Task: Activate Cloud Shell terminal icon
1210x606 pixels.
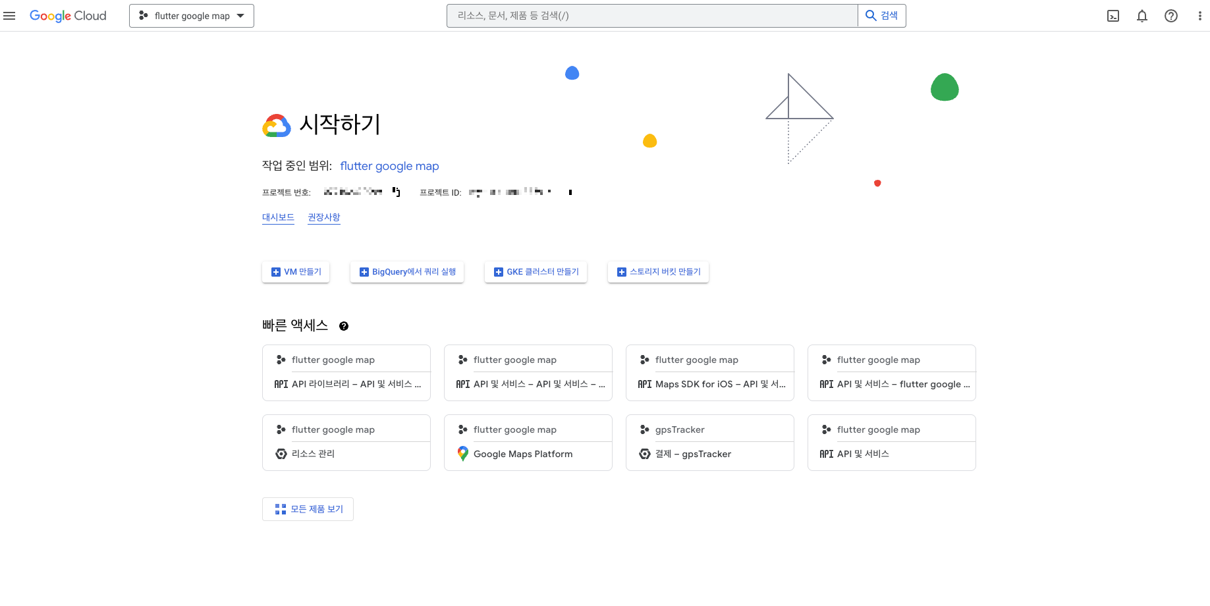Action: point(1113,16)
